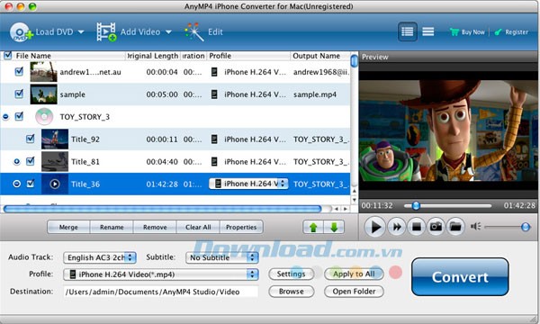The height and width of the screenshot is (324, 540).
Task: Click the TOY_STORY_3 disc icon
Action: (44, 116)
